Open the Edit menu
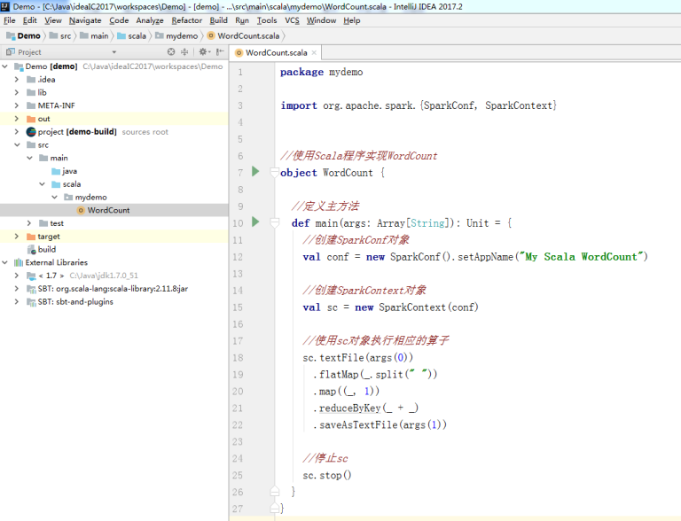 (x=29, y=20)
